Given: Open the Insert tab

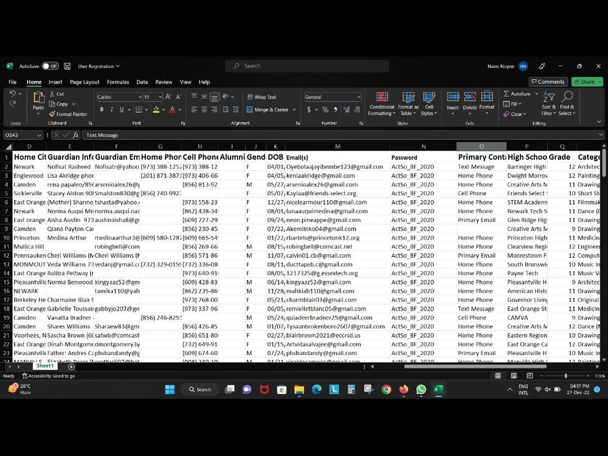Looking at the screenshot, I should (x=55, y=82).
